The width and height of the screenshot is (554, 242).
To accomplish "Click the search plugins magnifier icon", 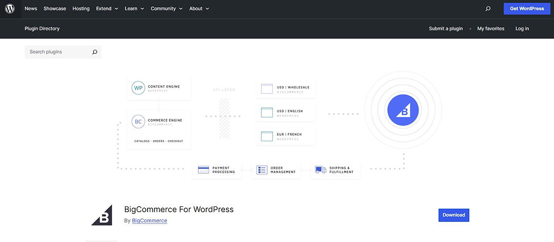I will 95,52.
